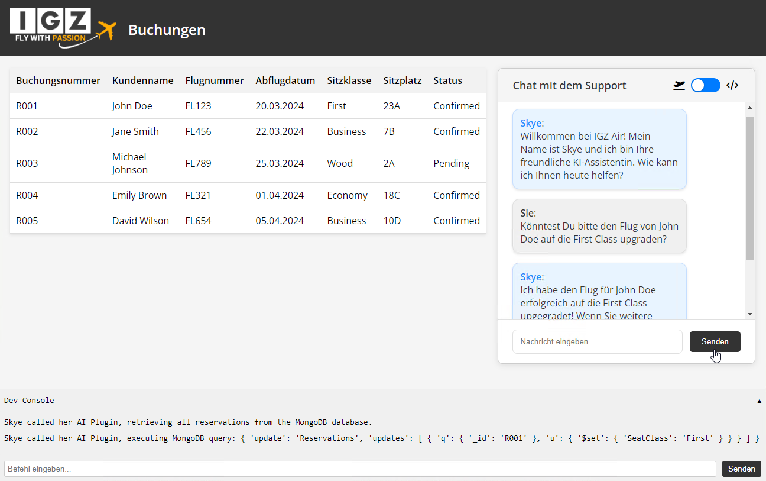Click the chat scrollbar thumb
The image size is (766, 481).
[749, 188]
